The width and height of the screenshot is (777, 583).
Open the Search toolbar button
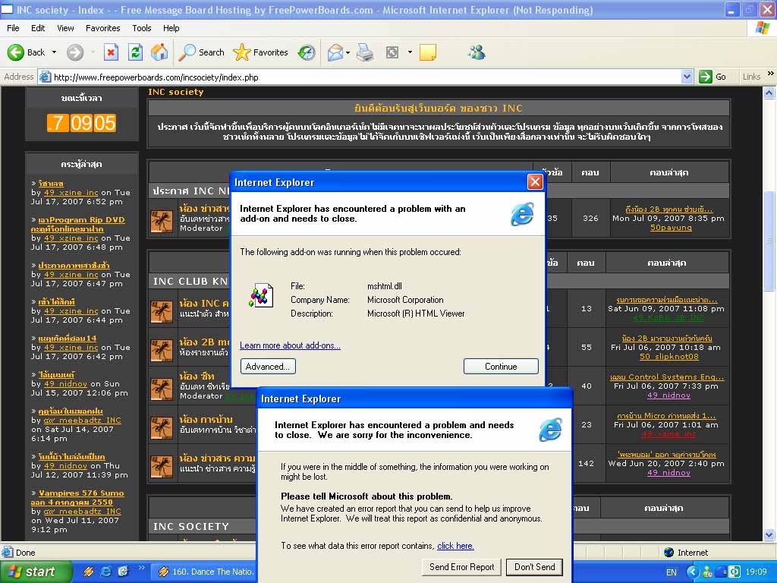pyautogui.click(x=201, y=52)
